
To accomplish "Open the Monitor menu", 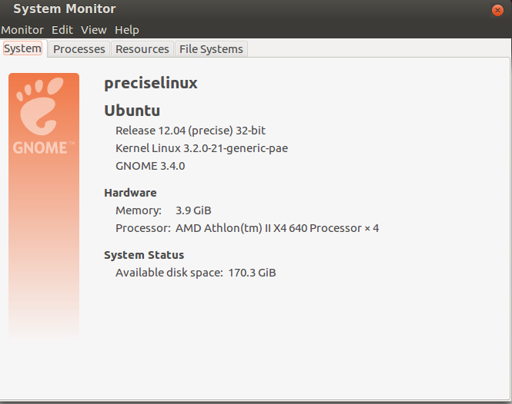I will [x=22, y=30].
